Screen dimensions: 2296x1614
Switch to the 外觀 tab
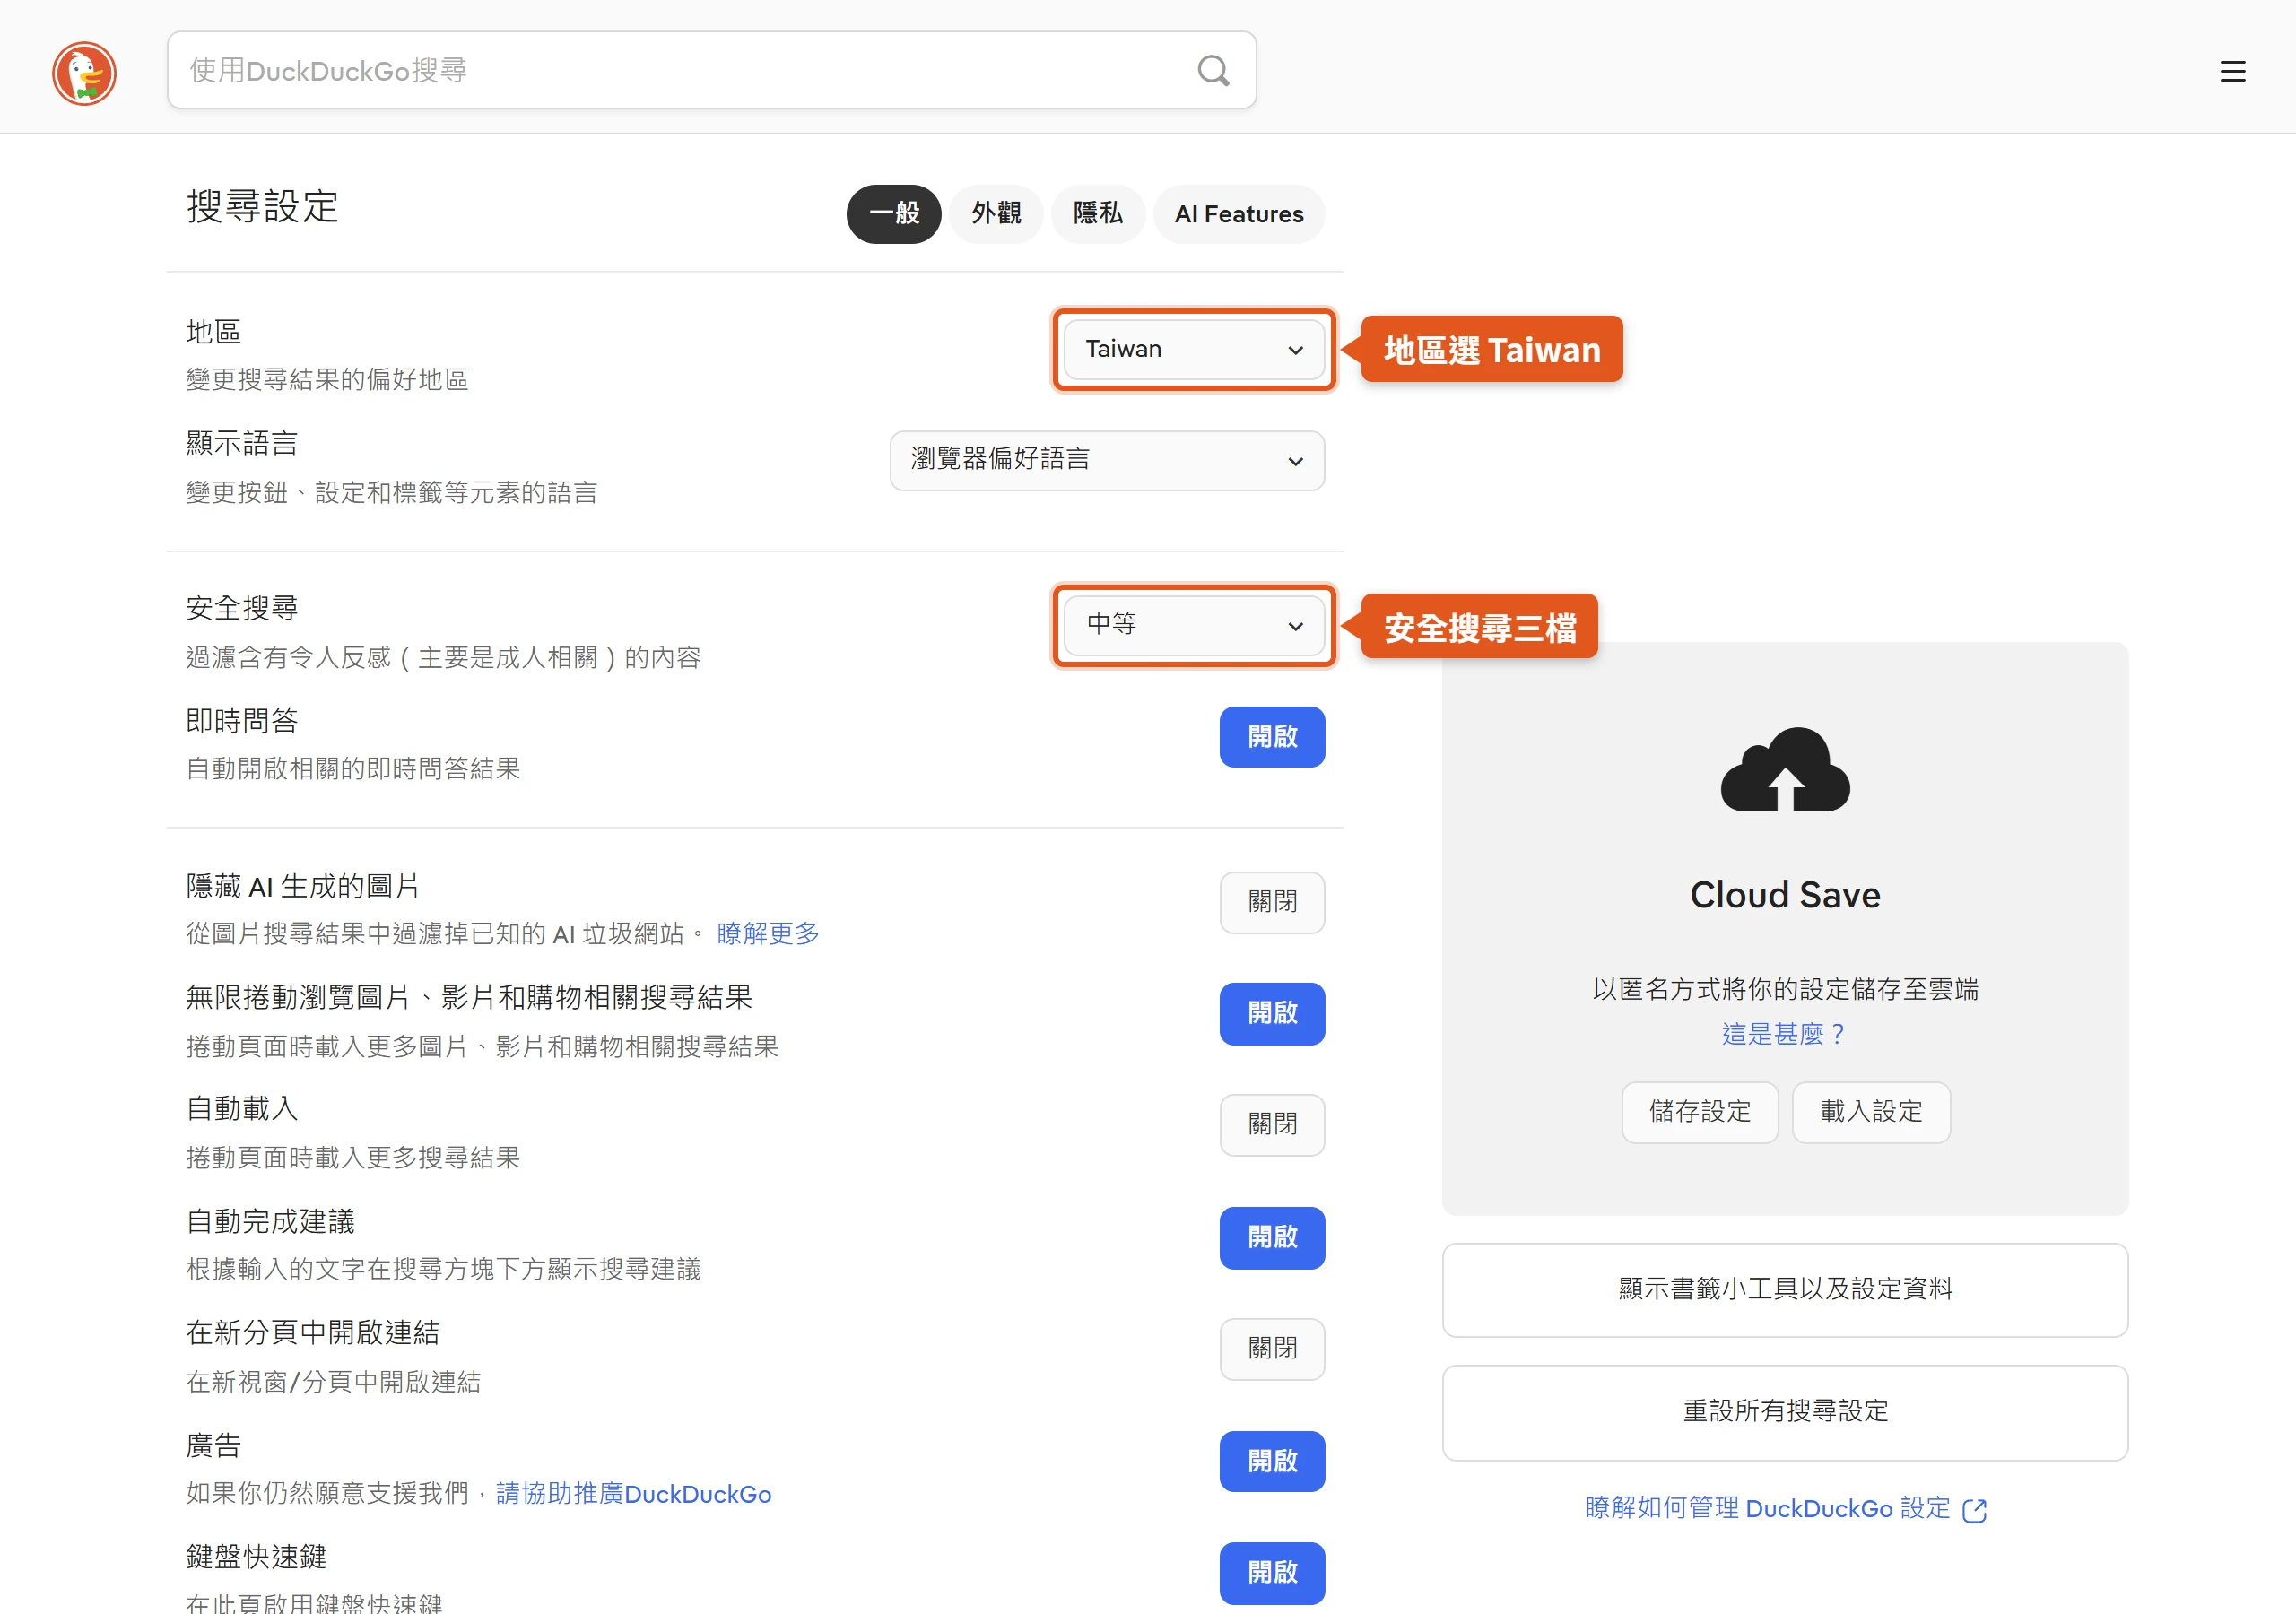click(996, 214)
